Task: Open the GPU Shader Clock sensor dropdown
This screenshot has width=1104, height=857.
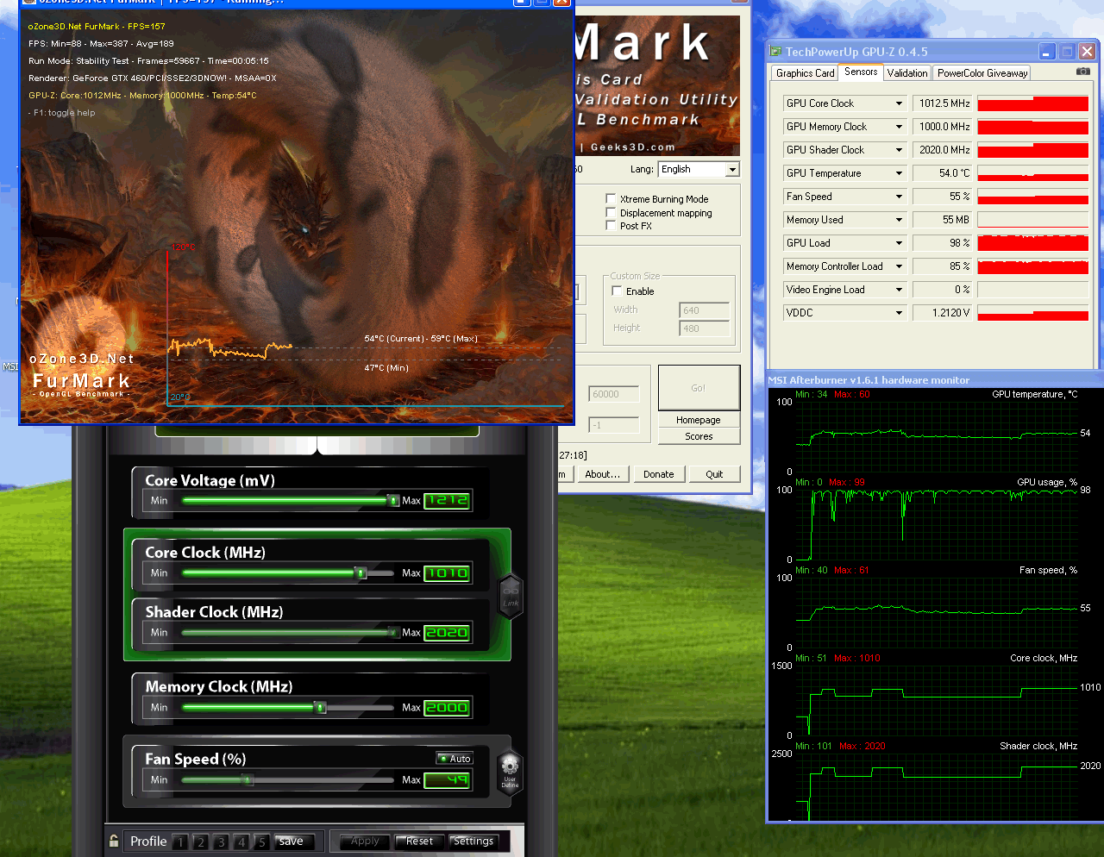Action: coord(899,150)
